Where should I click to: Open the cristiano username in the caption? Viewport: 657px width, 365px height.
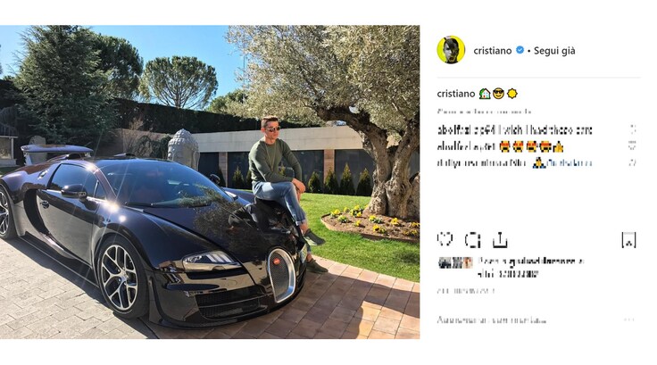tap(456, 94)
